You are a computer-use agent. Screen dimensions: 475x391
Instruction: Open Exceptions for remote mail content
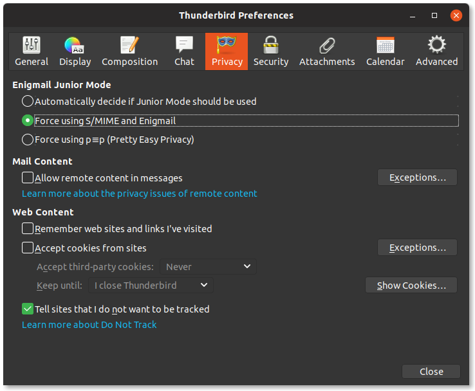[x=417, y=177]
